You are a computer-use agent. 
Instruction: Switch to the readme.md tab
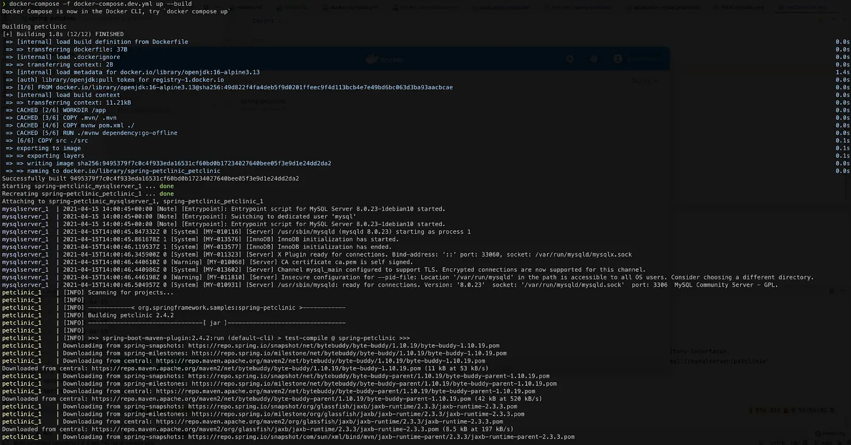click(x=248, y=7)
